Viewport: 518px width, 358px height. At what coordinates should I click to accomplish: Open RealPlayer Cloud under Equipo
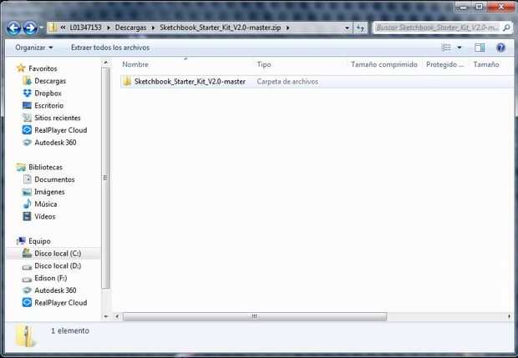click(x=60, y=303)
